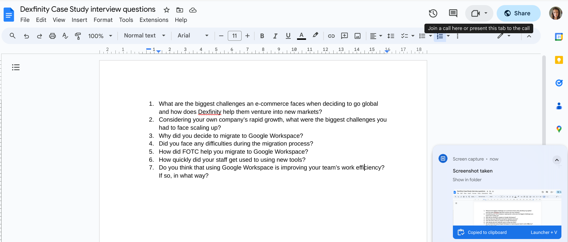This screenshot has height=242, width=568.
Task: Open Google Calendar side panel
Action: point(559,37)
